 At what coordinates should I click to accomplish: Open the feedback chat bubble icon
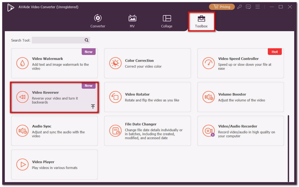(x=248, y=7)
